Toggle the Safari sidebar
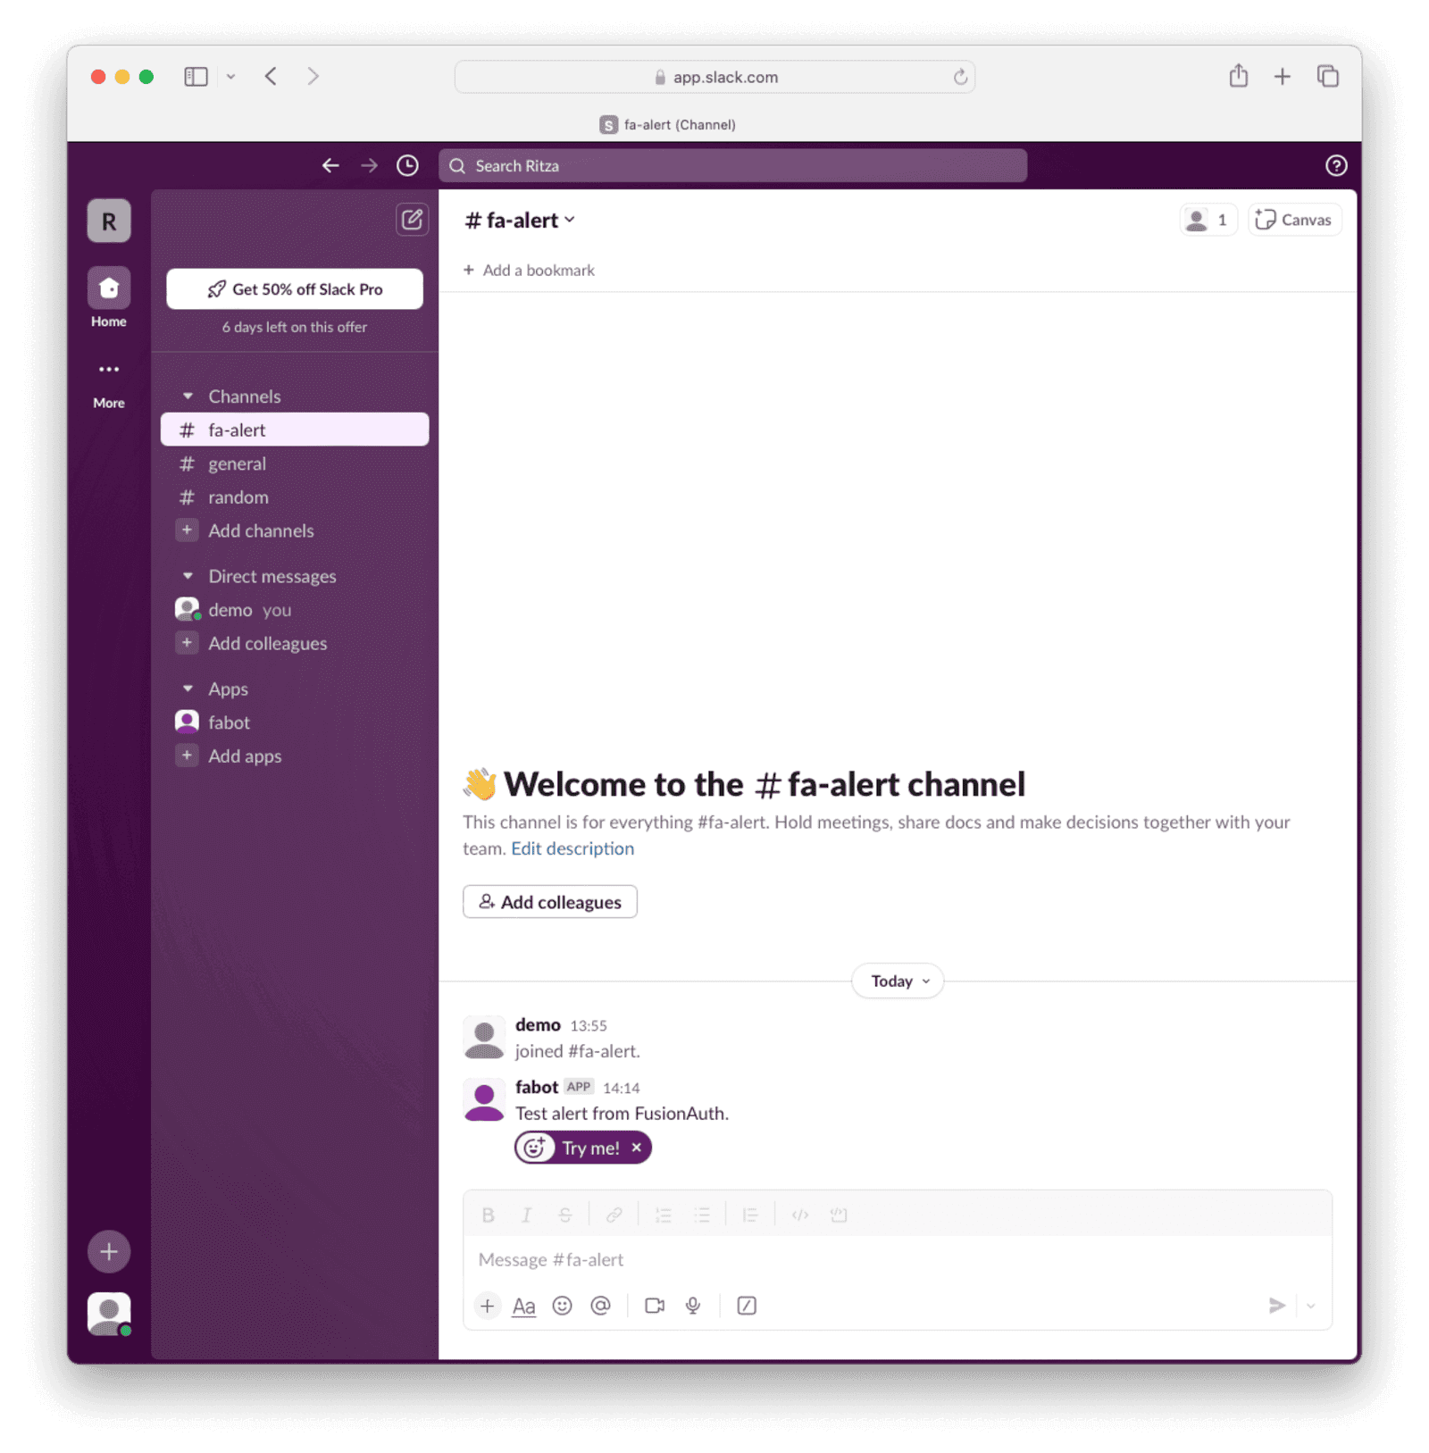This screenshot has height=1453, width=1429. coord(196,77)
